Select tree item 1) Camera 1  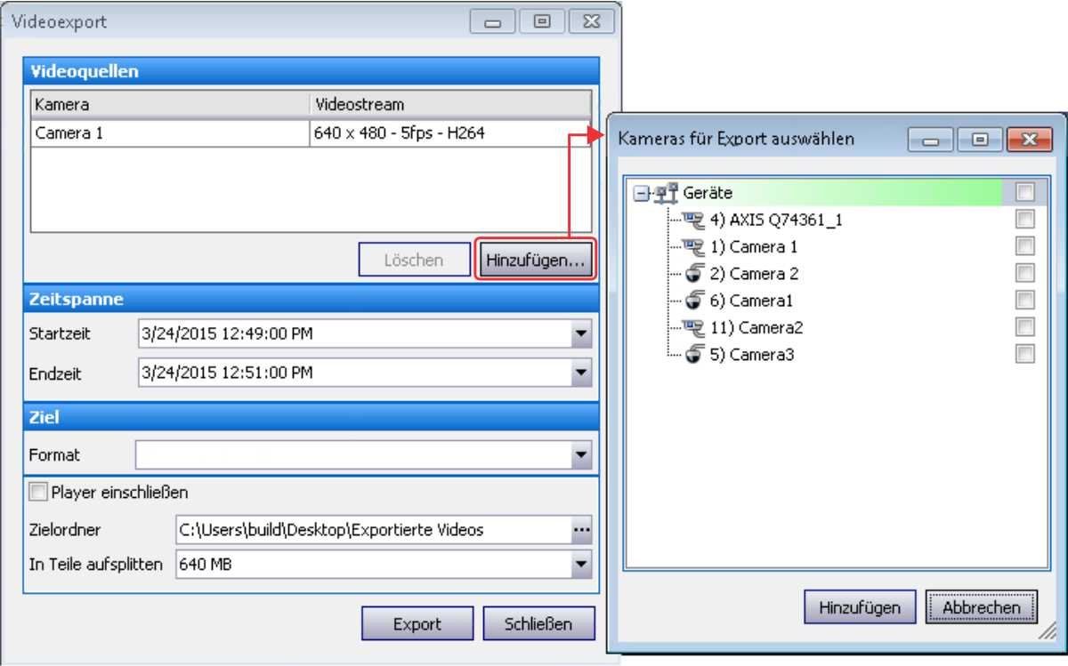[754, 246]
